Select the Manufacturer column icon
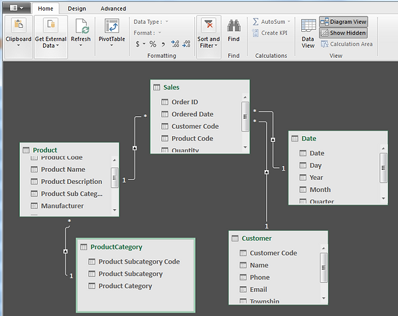The width and height of the screenshot is (398, 316). click(34, 206)
